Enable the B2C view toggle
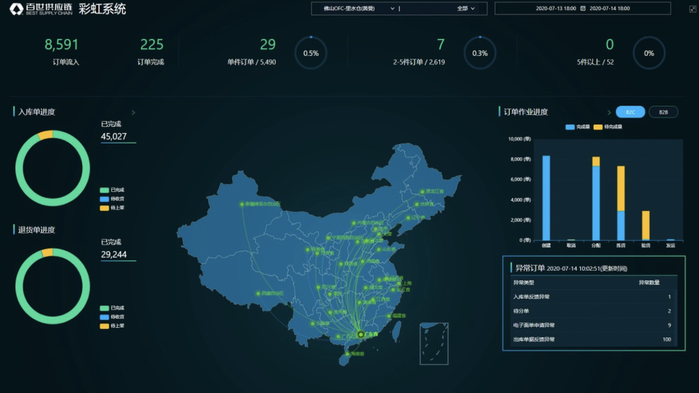 (629, 112)
